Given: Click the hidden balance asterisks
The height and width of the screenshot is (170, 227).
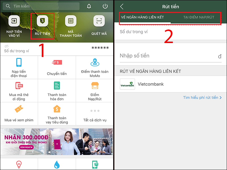Looking at the screenshot, I should point(100,48).
